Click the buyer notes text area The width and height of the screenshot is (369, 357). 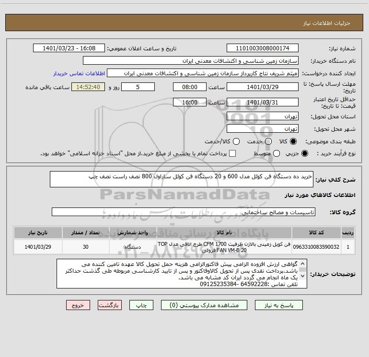tap(182, 274)
